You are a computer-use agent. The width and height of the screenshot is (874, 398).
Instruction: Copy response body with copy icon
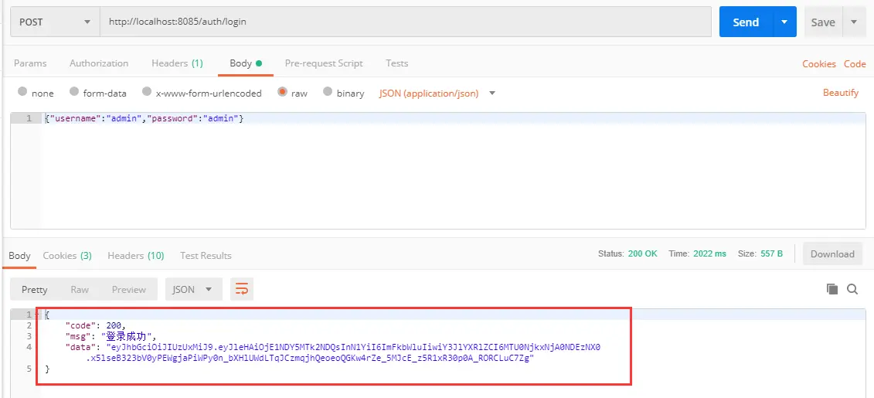[x=832, y=289]
